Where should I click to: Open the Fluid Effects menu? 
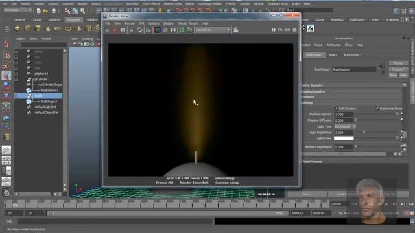pyautogui.click(x=151, y=4)
